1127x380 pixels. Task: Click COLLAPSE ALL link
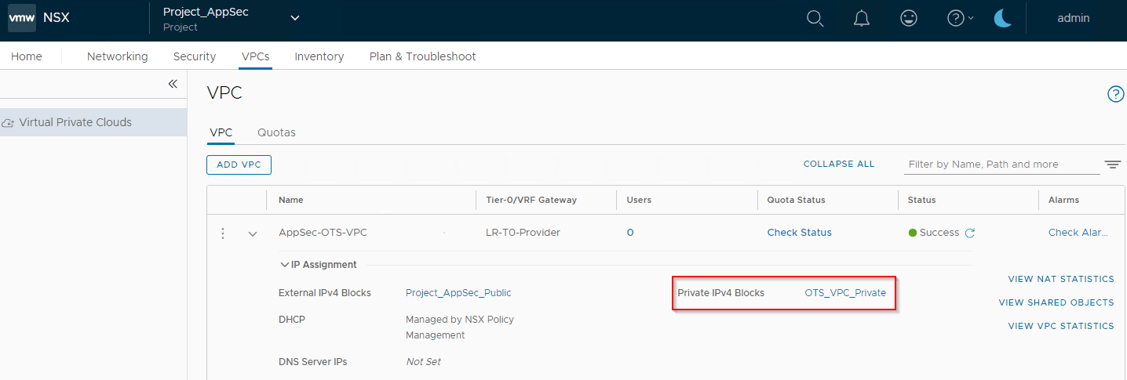[x=839, y=165]
